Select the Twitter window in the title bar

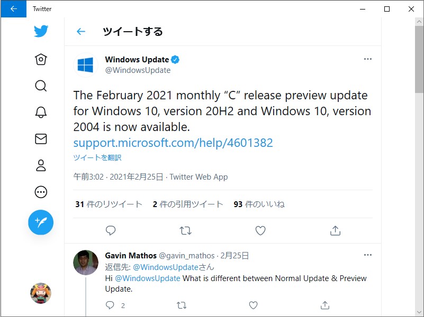[42, 8]
